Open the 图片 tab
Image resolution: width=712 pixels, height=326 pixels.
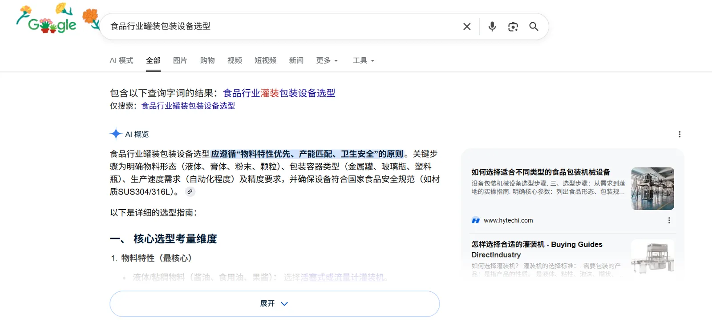tap(180, 60)
